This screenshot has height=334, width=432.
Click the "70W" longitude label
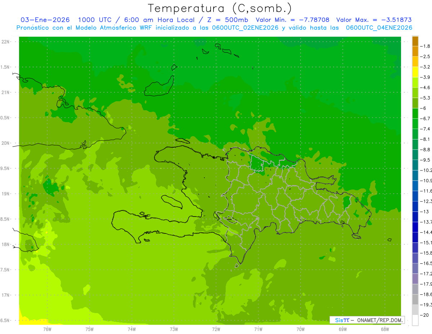(x=301, y=329)
